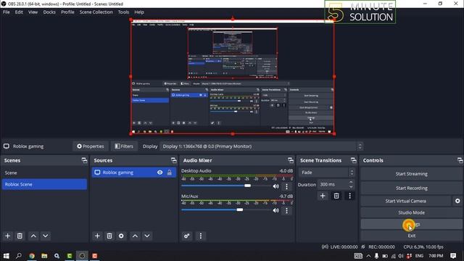Image resolution: width=464 pixels, height=261 pixels.
Task: Toggle lock on Roblox gaming source
Action: click(170, 173)
